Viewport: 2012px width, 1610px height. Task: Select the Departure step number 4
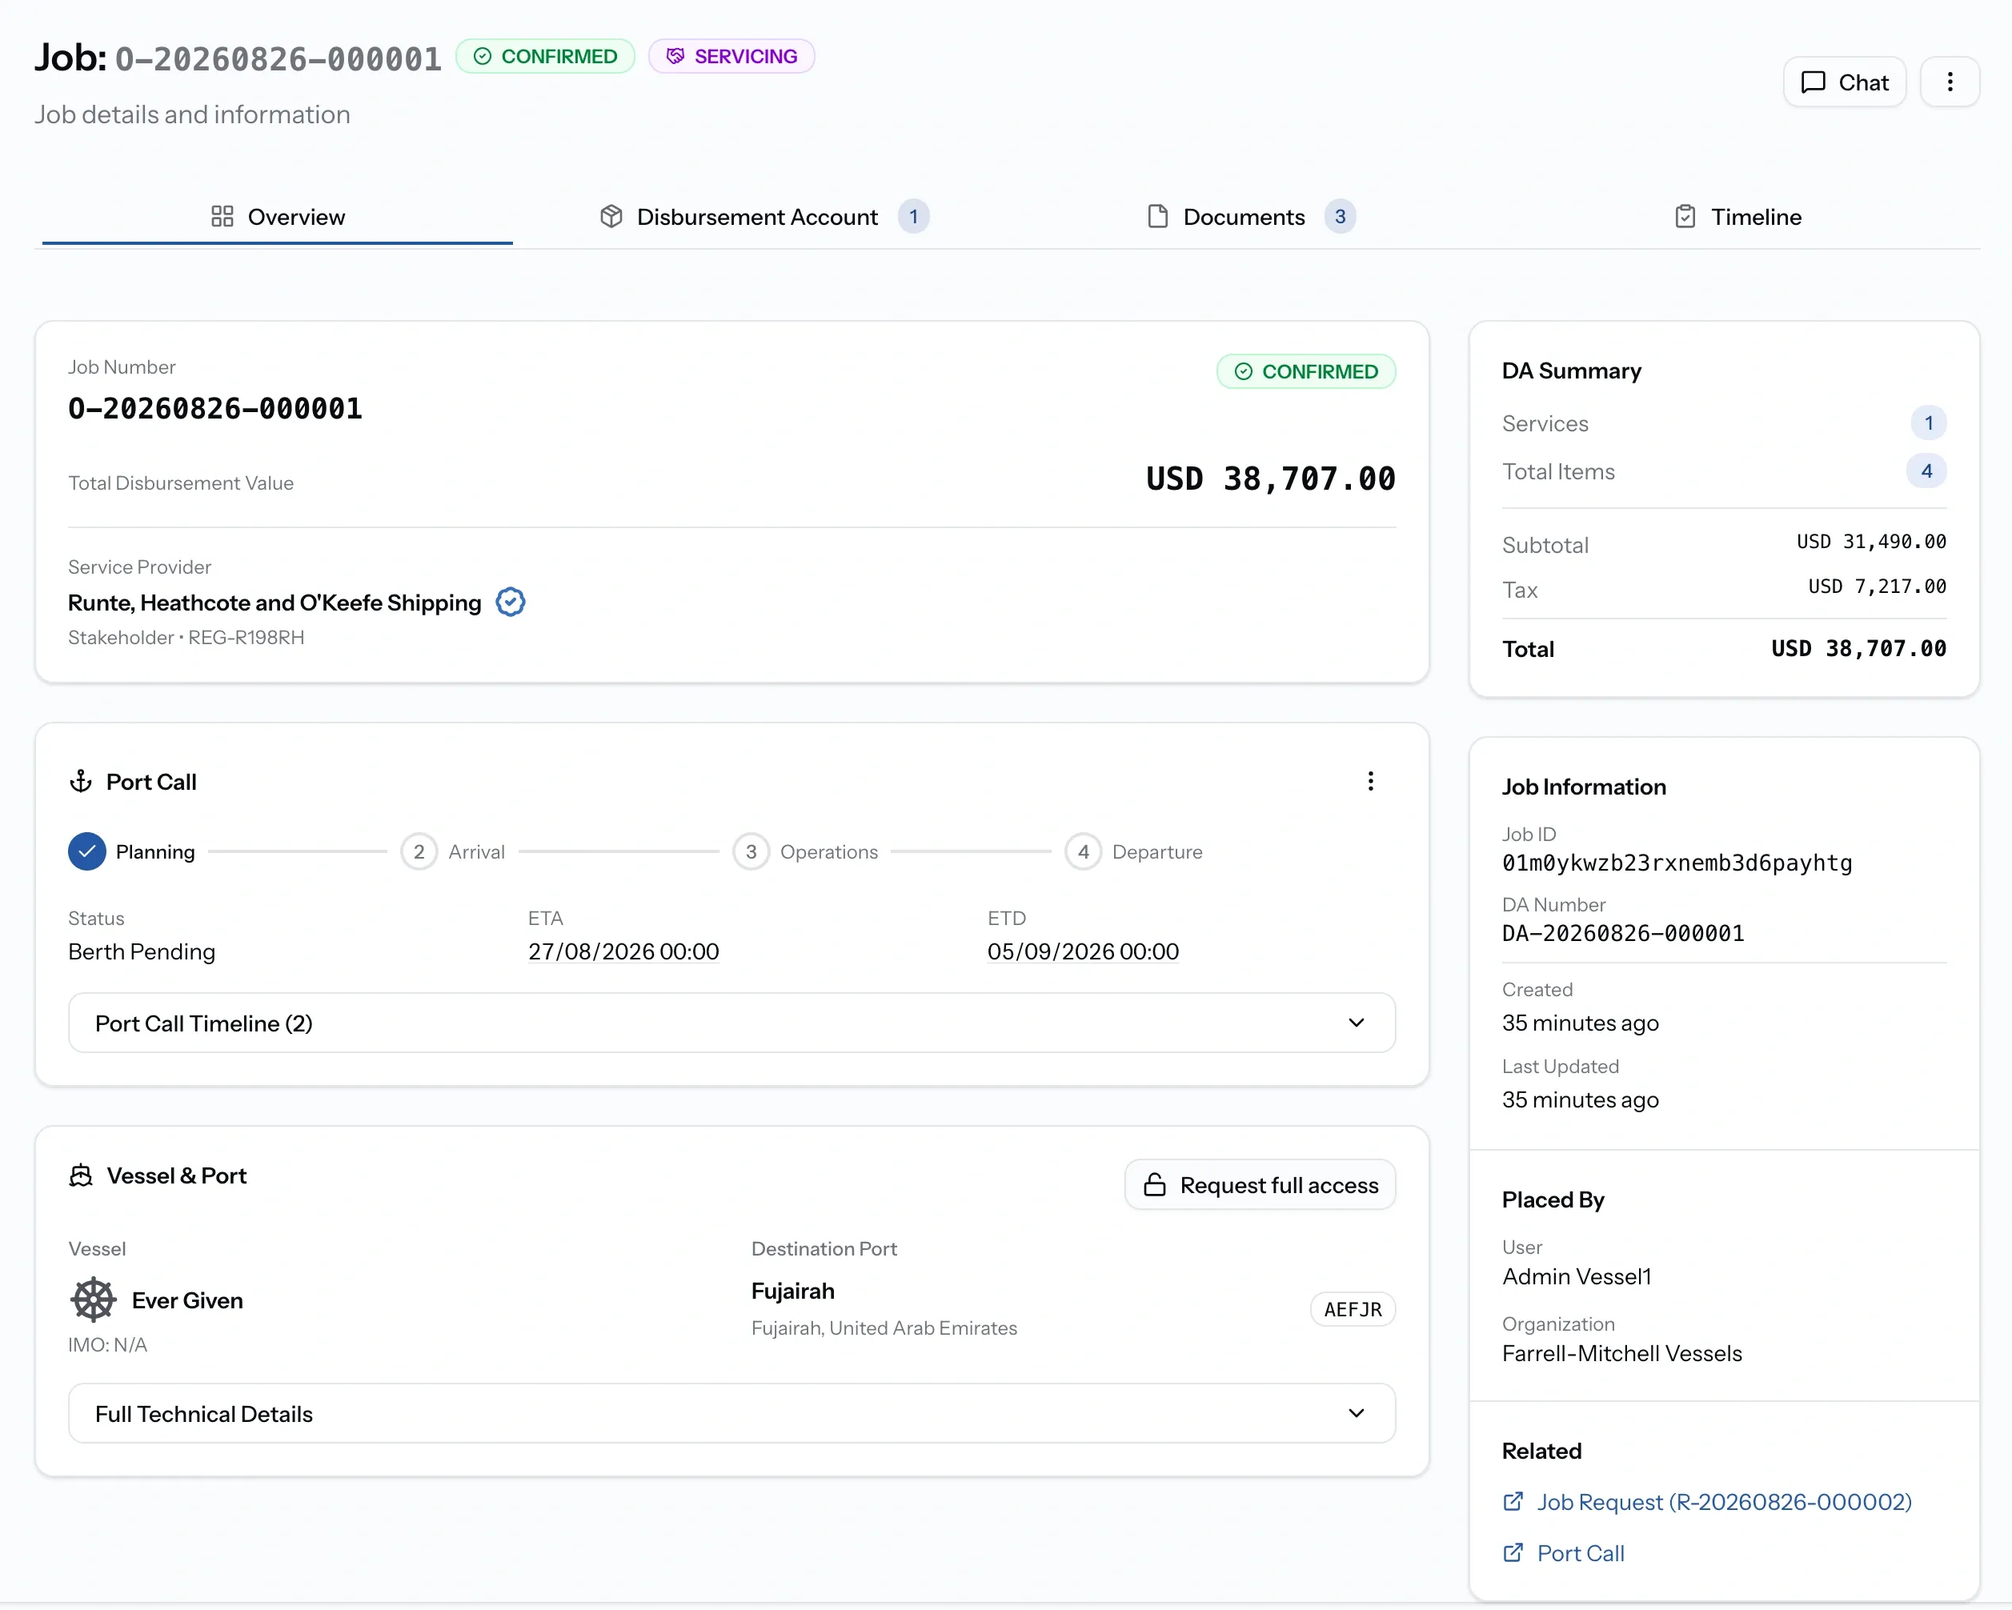[1084, 851]
